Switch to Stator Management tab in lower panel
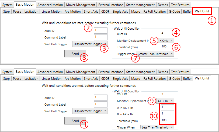Image resolution: width=219 pixels, height=132 pixels. [x=140, y=72]
